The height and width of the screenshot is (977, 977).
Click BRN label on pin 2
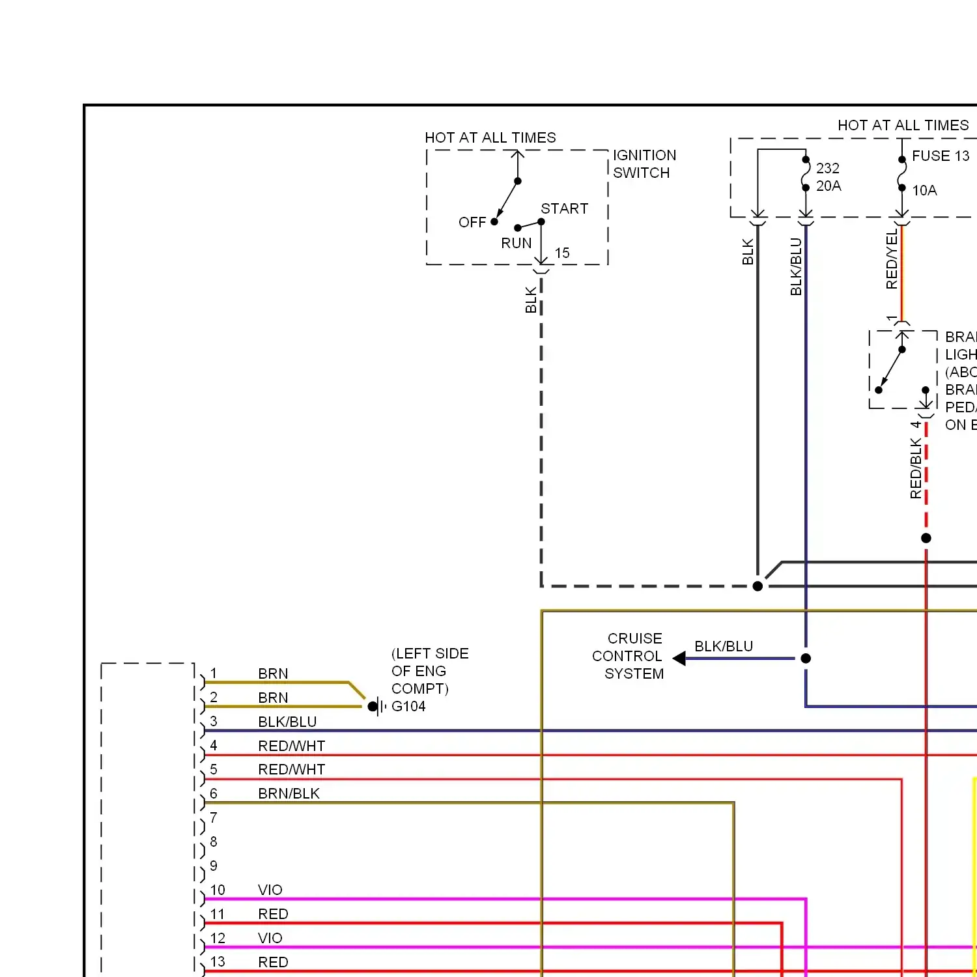coord(273,698)
